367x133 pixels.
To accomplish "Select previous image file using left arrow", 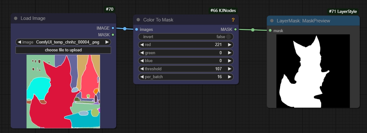I will (x=19, y=42).
